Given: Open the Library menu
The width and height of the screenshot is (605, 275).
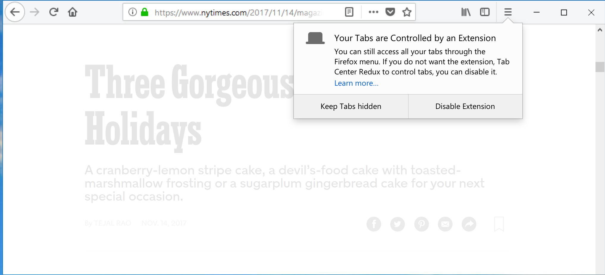Looking at the screenshot, I should (466, 12).
